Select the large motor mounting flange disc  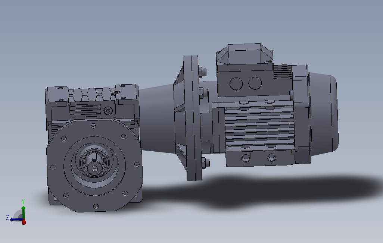[x=193, y=118]
